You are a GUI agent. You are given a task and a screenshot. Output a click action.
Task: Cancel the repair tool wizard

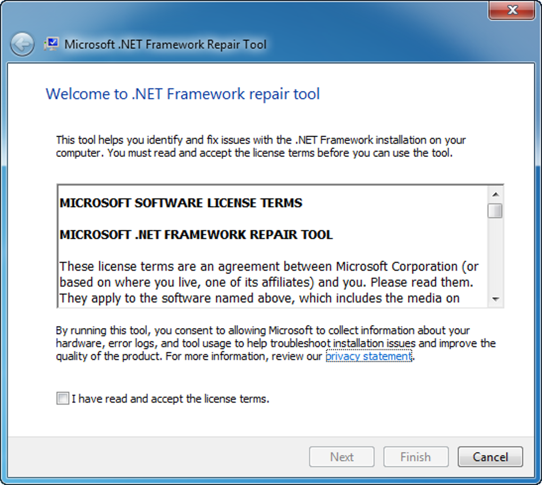coord(490,457)
